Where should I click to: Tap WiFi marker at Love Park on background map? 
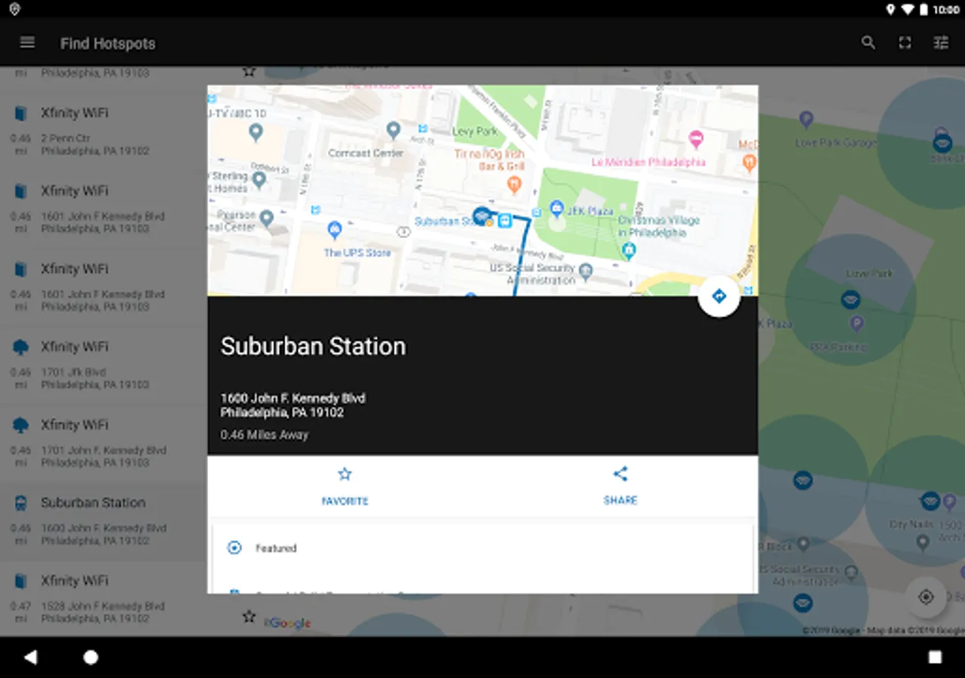coord(850,299)
